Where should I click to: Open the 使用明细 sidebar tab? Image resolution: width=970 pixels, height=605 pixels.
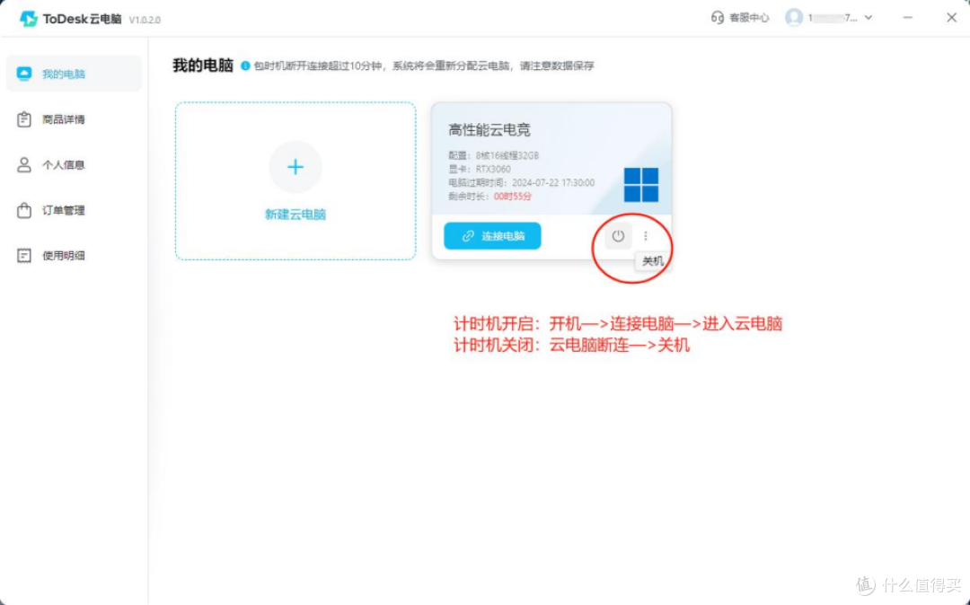pyautogui.click(x=74, y=255)
